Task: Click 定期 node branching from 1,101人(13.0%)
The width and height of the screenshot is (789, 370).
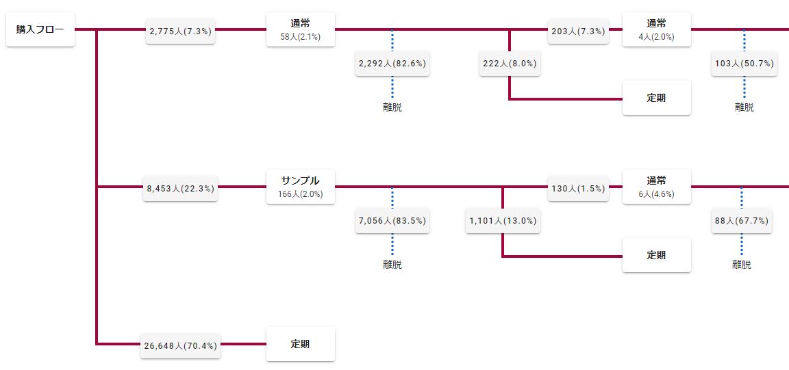Action: coord(656,255)
